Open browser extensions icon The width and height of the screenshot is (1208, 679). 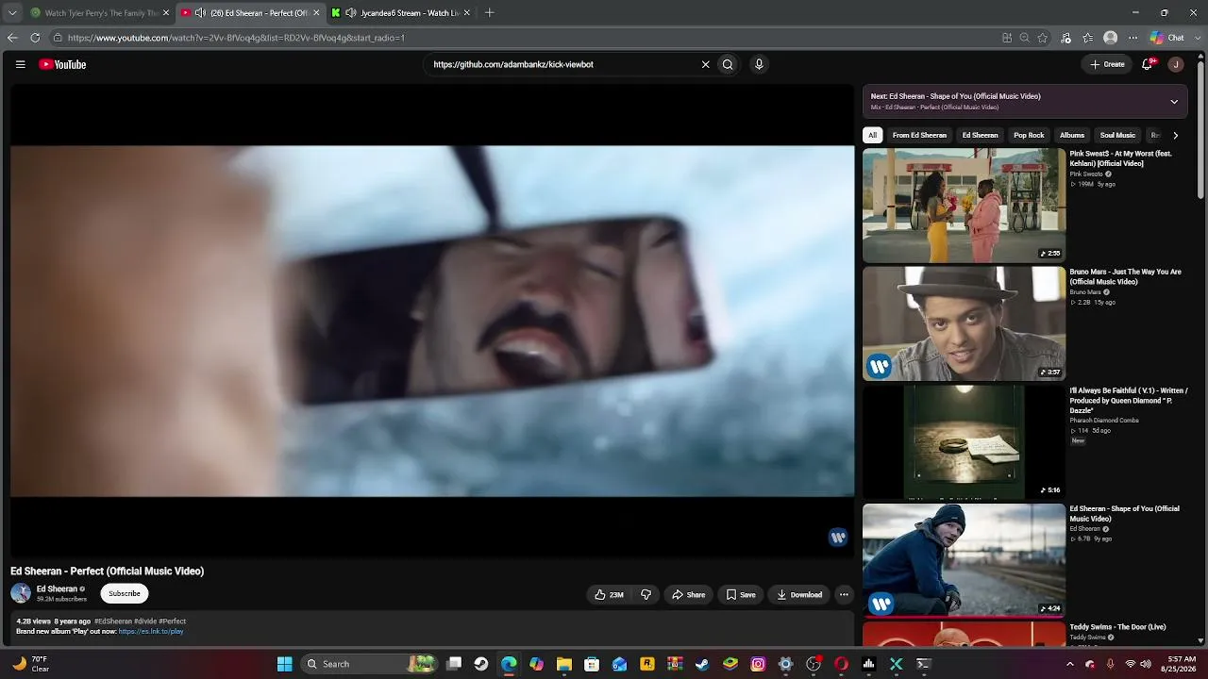(x=1066, y=38)
